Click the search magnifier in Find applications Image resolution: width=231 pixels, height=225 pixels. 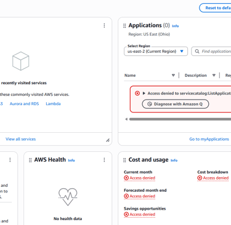click(197, 51)
